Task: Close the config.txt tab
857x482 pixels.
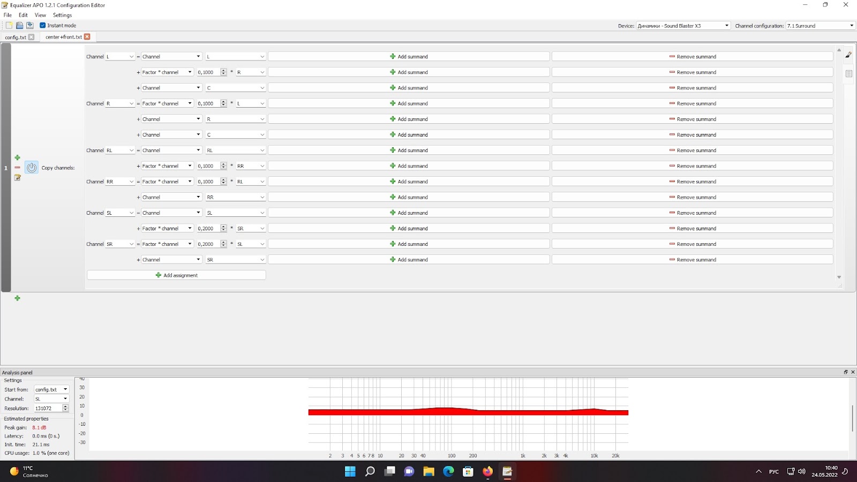Action: pos(31,37)
